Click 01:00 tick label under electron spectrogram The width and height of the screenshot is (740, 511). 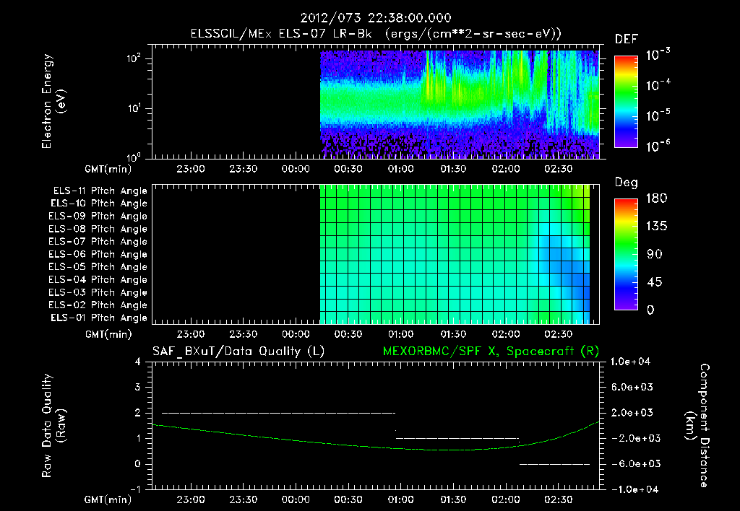click(x=400, y=169)
